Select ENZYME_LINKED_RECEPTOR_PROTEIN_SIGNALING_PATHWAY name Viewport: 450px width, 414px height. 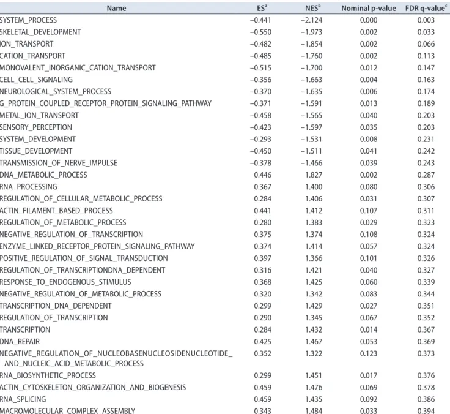97,246
